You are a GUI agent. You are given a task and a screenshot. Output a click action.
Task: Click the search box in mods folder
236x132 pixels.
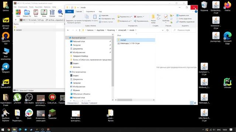point(184,30)
